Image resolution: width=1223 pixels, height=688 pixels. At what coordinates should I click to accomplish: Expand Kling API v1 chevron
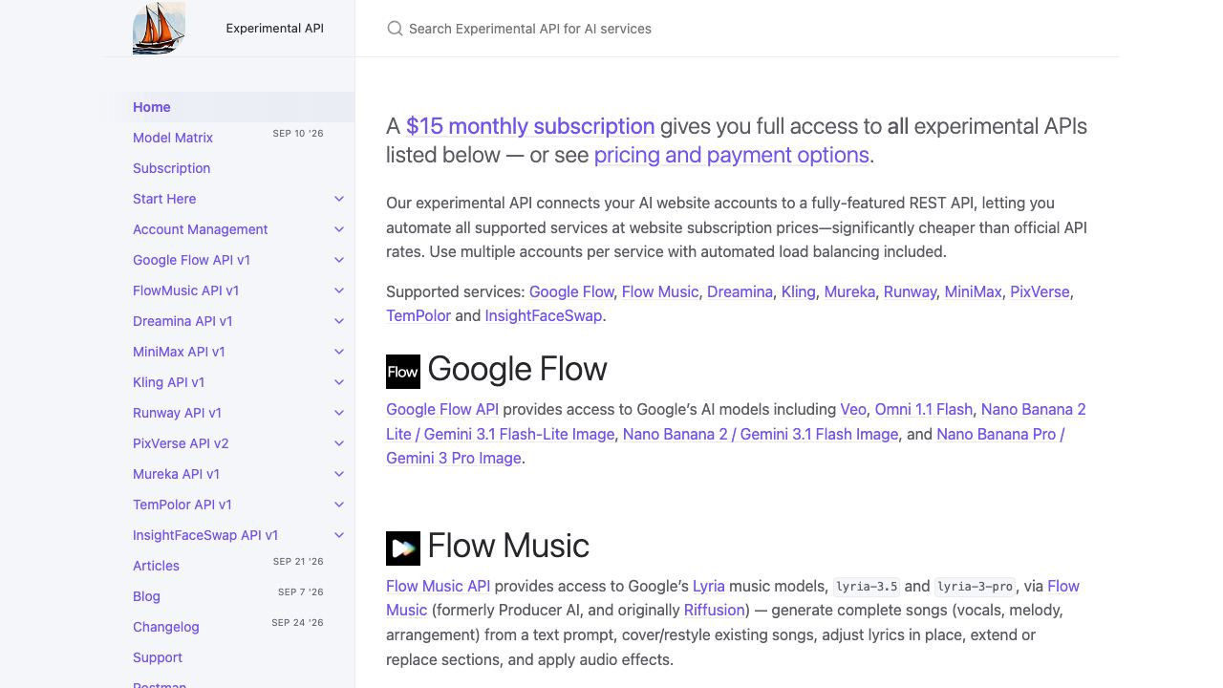point(339,382)
